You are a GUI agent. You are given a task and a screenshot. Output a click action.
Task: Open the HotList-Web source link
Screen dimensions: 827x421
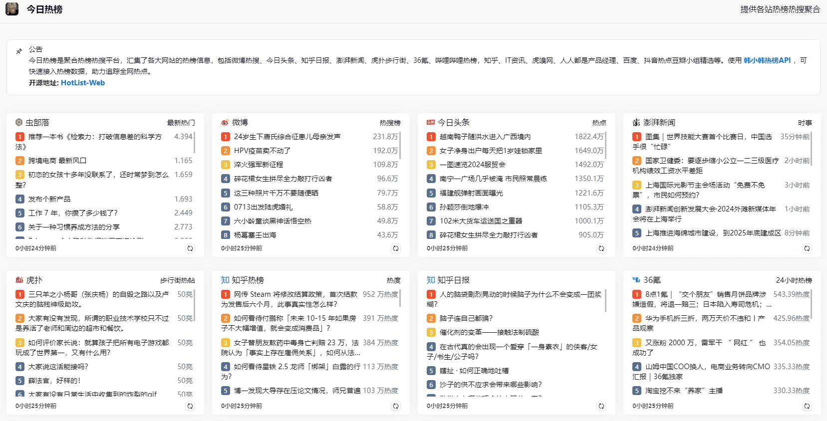tap(83, 83)
